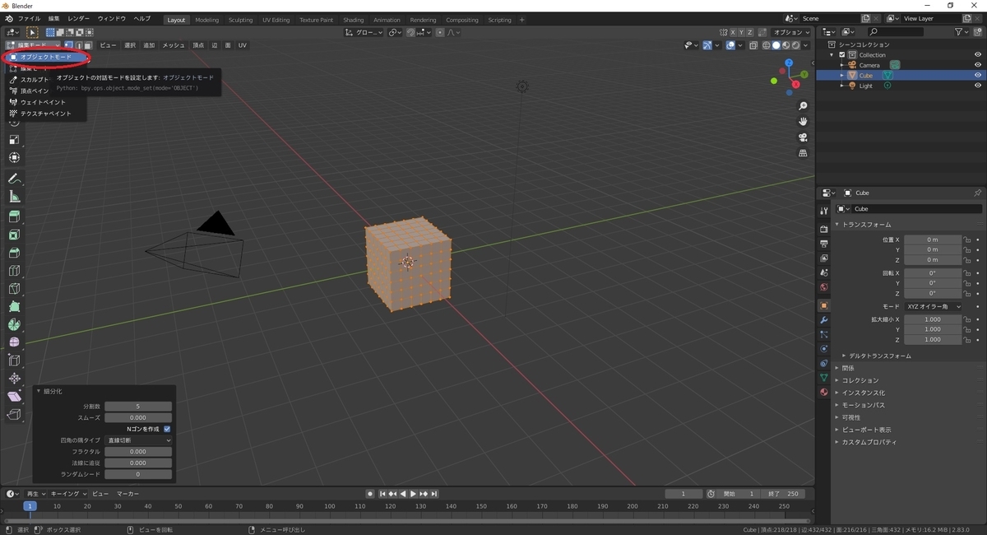987x535 pixels.
Task: Open the Render properties tab
Action: click(823, 229)
